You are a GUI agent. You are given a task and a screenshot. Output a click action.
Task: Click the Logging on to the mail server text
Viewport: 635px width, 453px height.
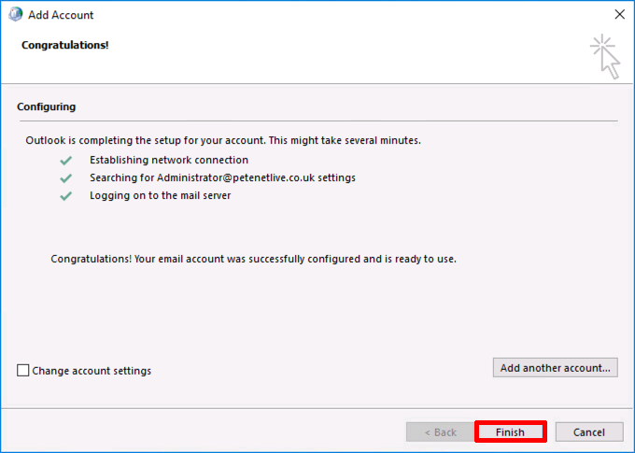pyautogui.click(x=161, y=196)
